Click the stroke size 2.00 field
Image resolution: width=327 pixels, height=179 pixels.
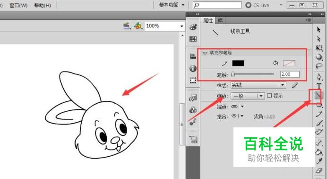290,74
